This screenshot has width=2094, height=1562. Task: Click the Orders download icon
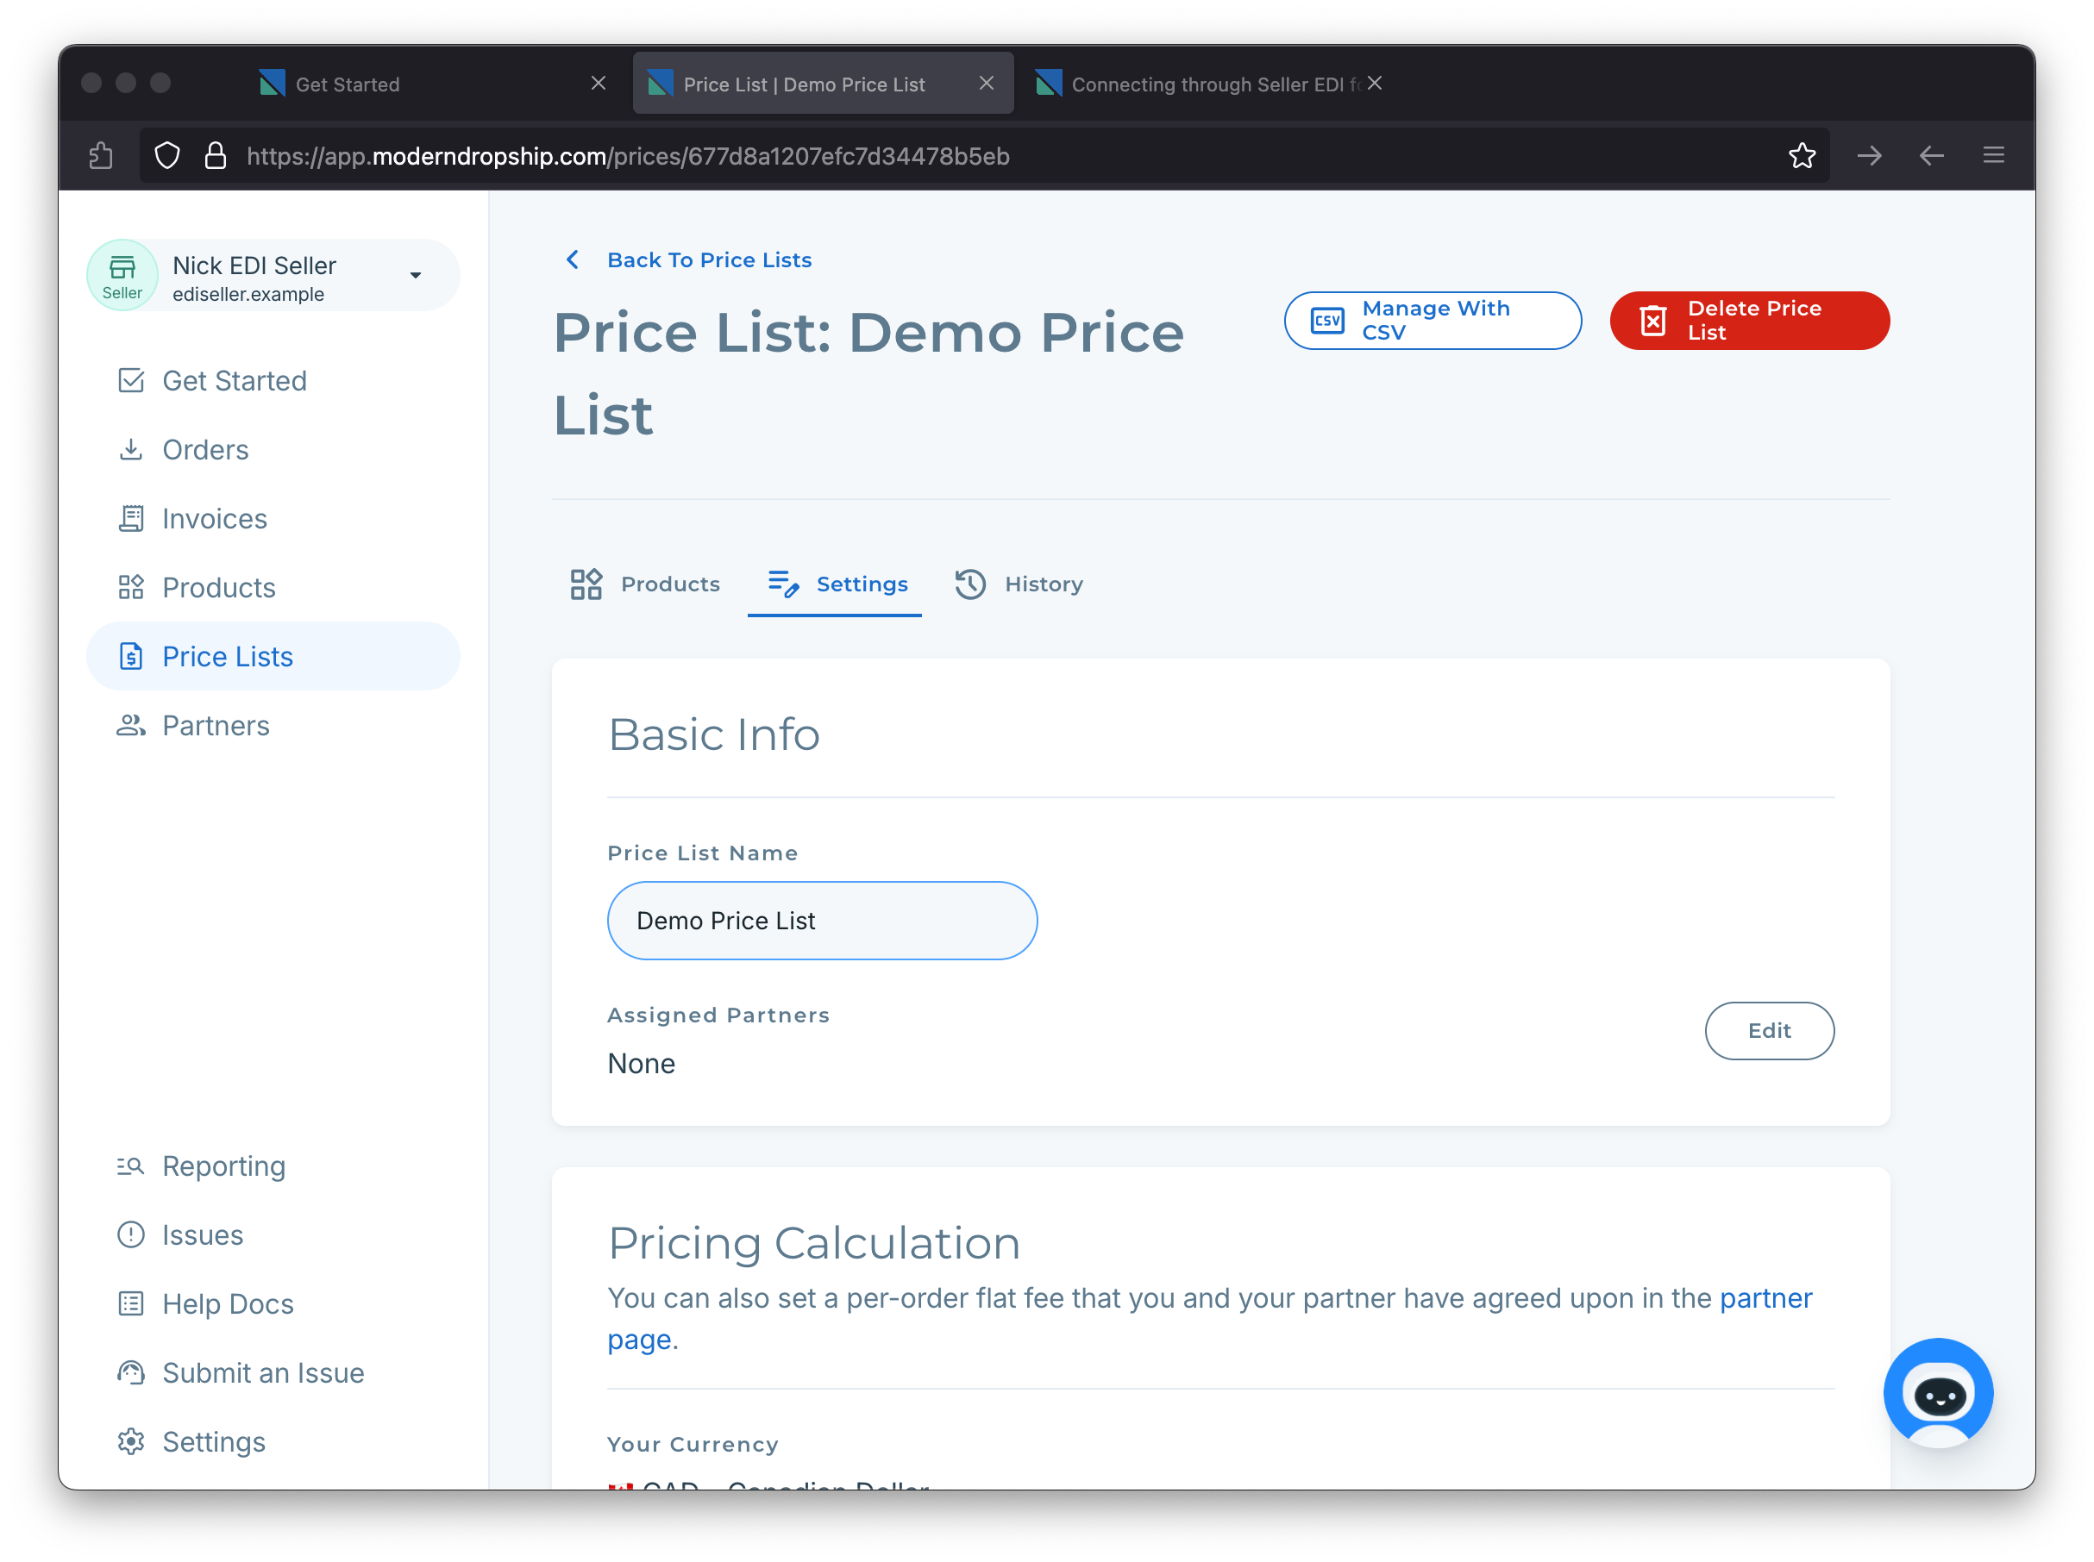[130, 449]
